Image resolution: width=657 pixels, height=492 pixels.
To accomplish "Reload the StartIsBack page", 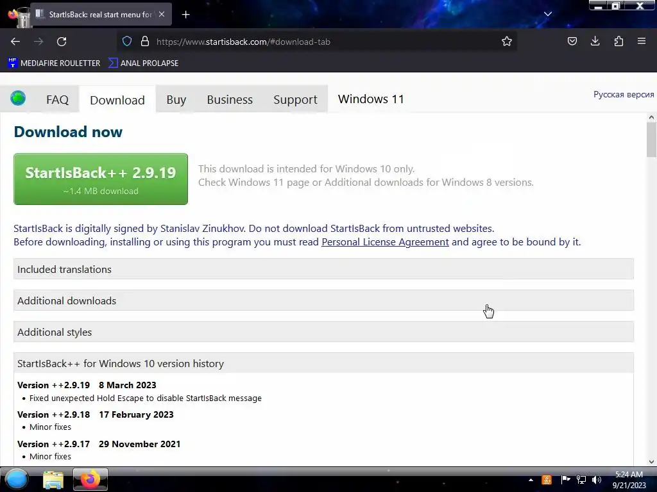I will (x=62, y=42).
